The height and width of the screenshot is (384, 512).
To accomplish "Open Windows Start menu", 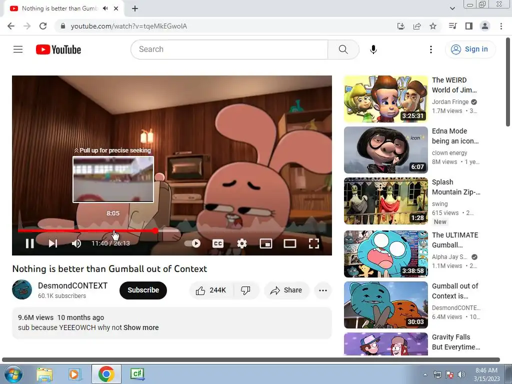I will (x=12, y=374).
